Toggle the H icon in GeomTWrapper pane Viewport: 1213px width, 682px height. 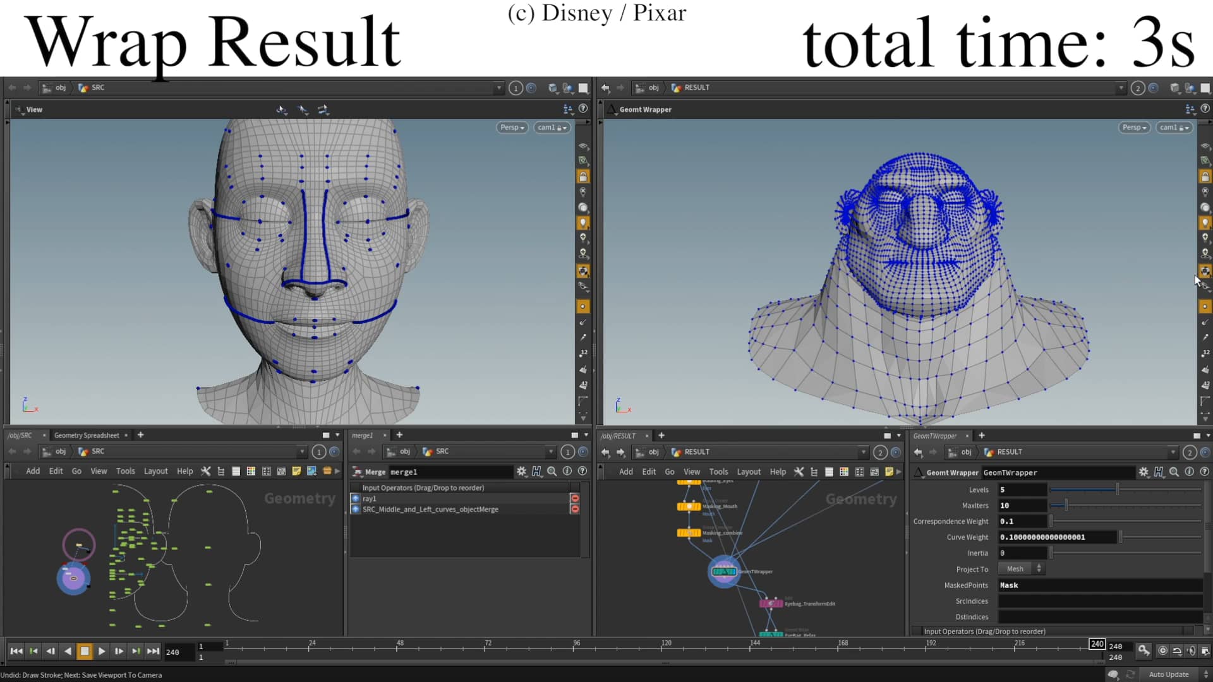pos(1159,472)
